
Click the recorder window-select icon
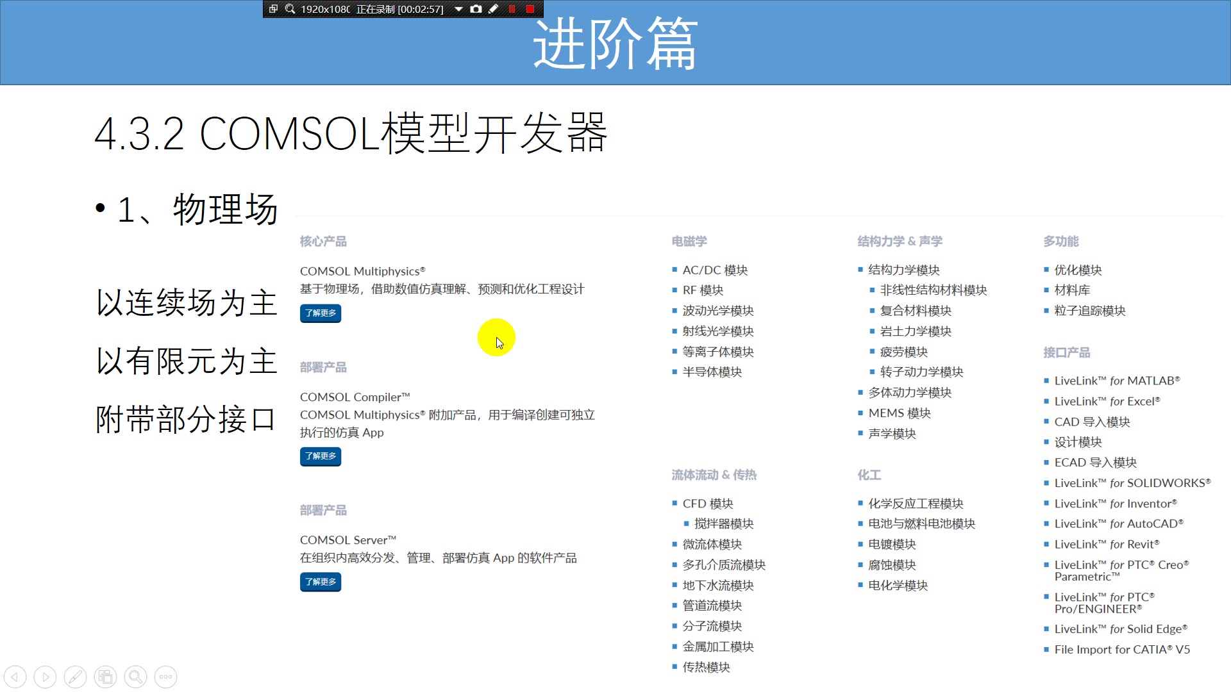pos(273,9)
